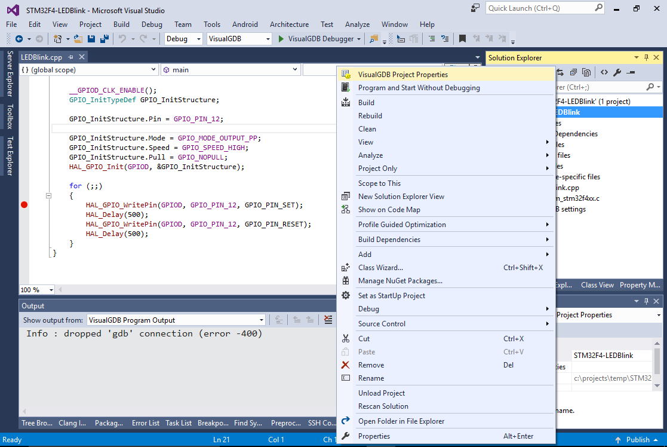Image resolution: width=667 pixels, height=447 pixels.
Task: Click the Navigate Backward arrow in the toolbar
Action: click(x=19, y=39)
